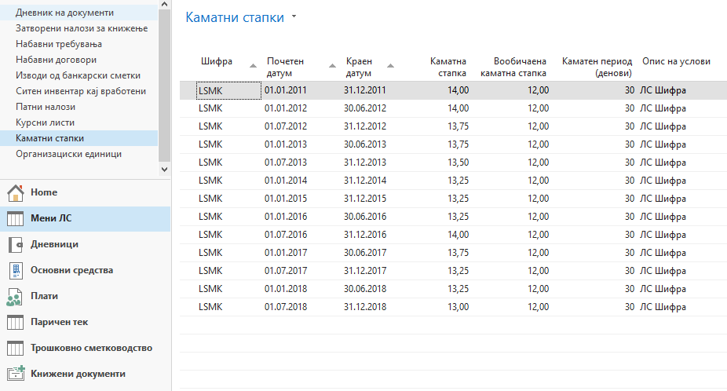This screenshot has width=727, height=391.
Task: Click period value 30 in the 01.01.2015 row
Action: point(629,199)
